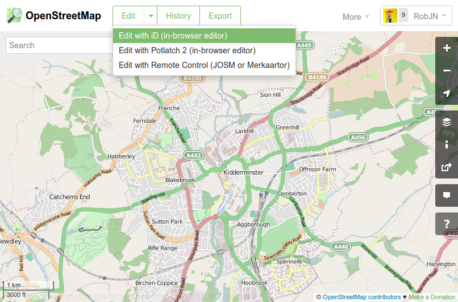Viewport: 458px width, 302px height.
Task: Add a note with speech bubble icon
Action: coord(447,195)
